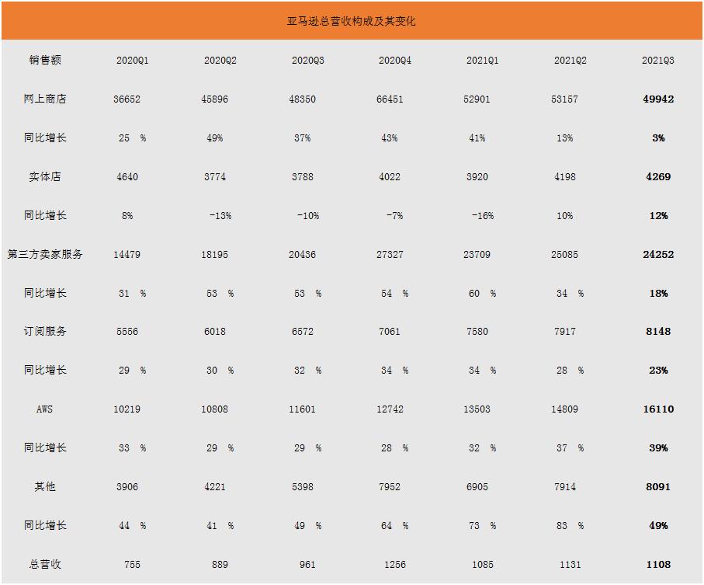
Task: Select the 2020Q1 column header
Action: click(132, 61)
